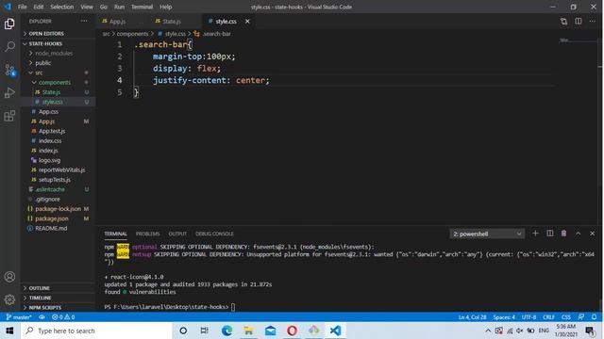604x339 pixels.
Task: Switch to the State.js editor tab
Action: (172, 22)
